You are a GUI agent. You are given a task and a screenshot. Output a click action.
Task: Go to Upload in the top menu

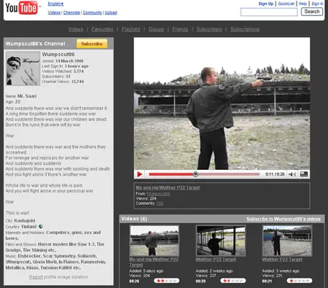click(x=111, y=12)
